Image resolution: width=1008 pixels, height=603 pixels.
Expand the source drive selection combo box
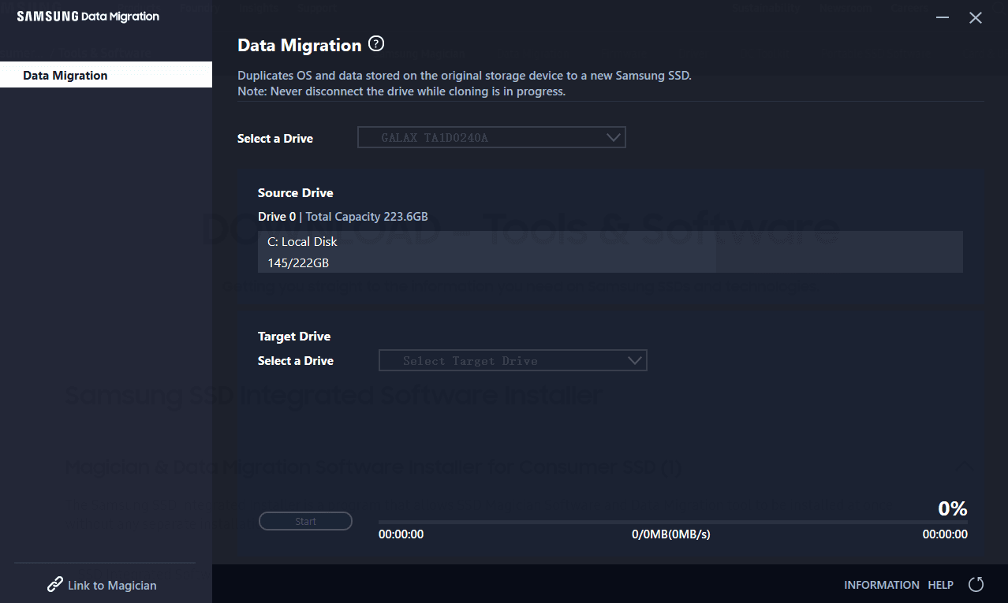[x=491, y=137]
